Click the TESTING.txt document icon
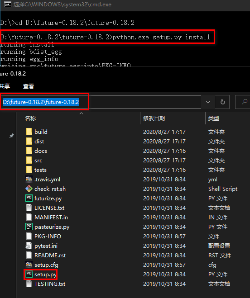Image resolution: width=250 pixels, height=298 pixels. pyautogui.click(x=29, y=284)
